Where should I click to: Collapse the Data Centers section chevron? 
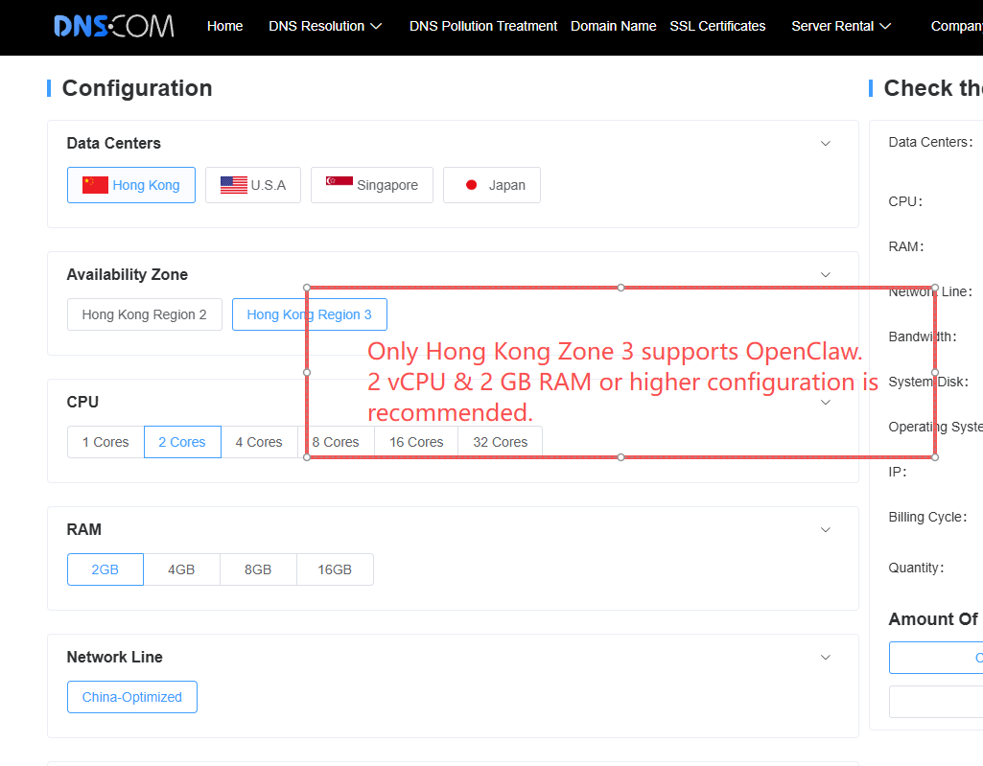coord(826,144)
